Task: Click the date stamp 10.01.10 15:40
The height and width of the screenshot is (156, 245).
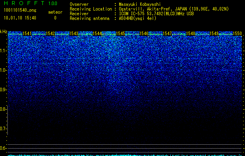Action: 20,18
